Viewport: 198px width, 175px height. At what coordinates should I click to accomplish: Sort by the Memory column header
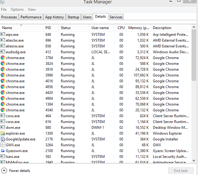[139, 28]
